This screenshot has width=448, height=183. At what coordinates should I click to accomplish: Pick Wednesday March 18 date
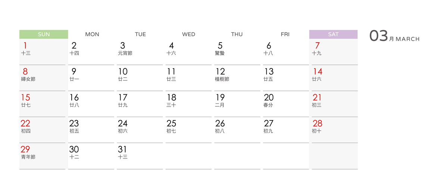pos(189,104)
